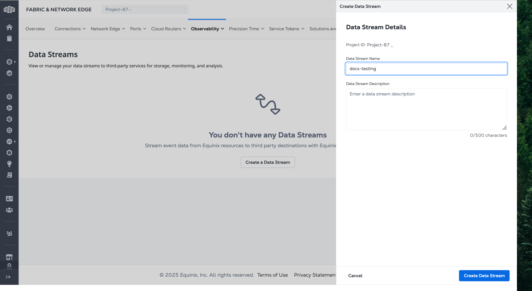This screenshot has width=532, height=291.
Task: Select the stacked-layers hexagon sidebar icon with arrow
Action: (9, 62)
